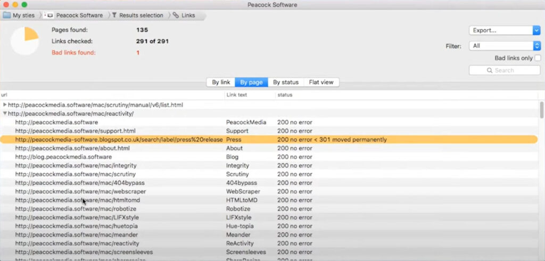Click the PeacockMedia link text cell
Viewport: 545px width, 261px height.
pos(246,122)
